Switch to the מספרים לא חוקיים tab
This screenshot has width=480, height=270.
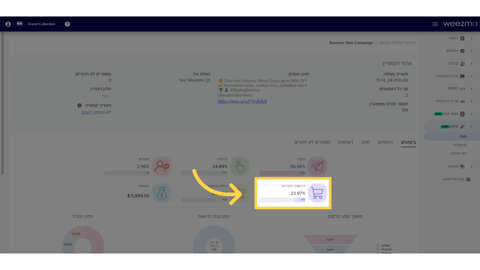312,142
